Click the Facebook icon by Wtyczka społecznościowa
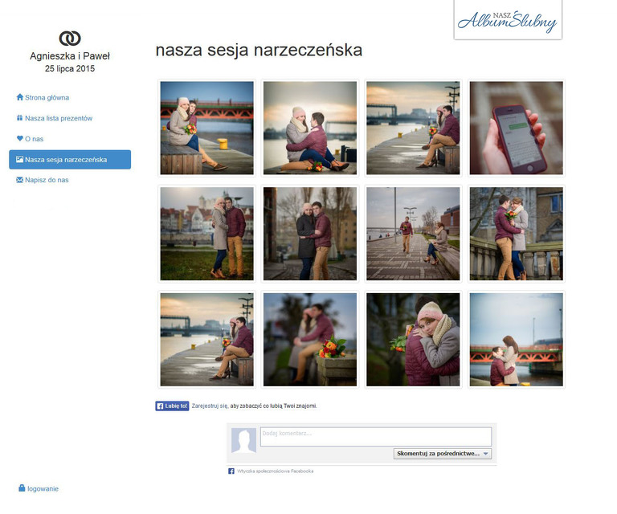The width and height of the screenshot is (617, 514). coord(231,471)
